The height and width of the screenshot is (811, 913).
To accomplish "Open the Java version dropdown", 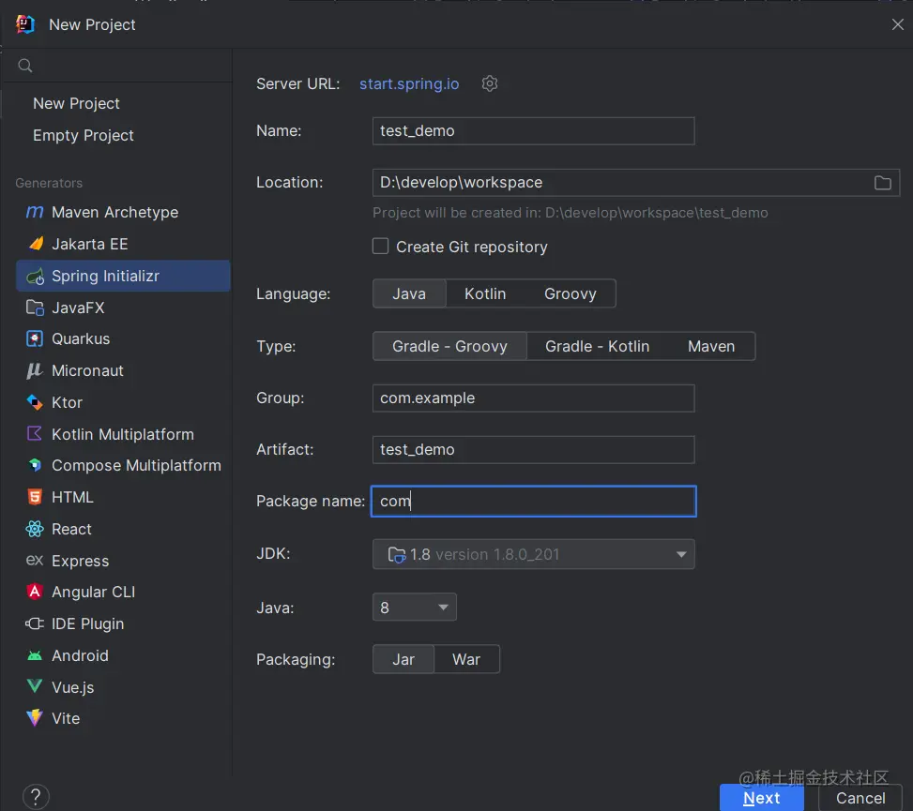I will click(414, 608).
